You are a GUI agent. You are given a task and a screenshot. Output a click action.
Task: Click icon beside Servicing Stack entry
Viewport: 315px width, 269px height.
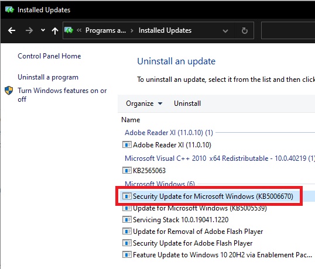[x=127, y=219]
